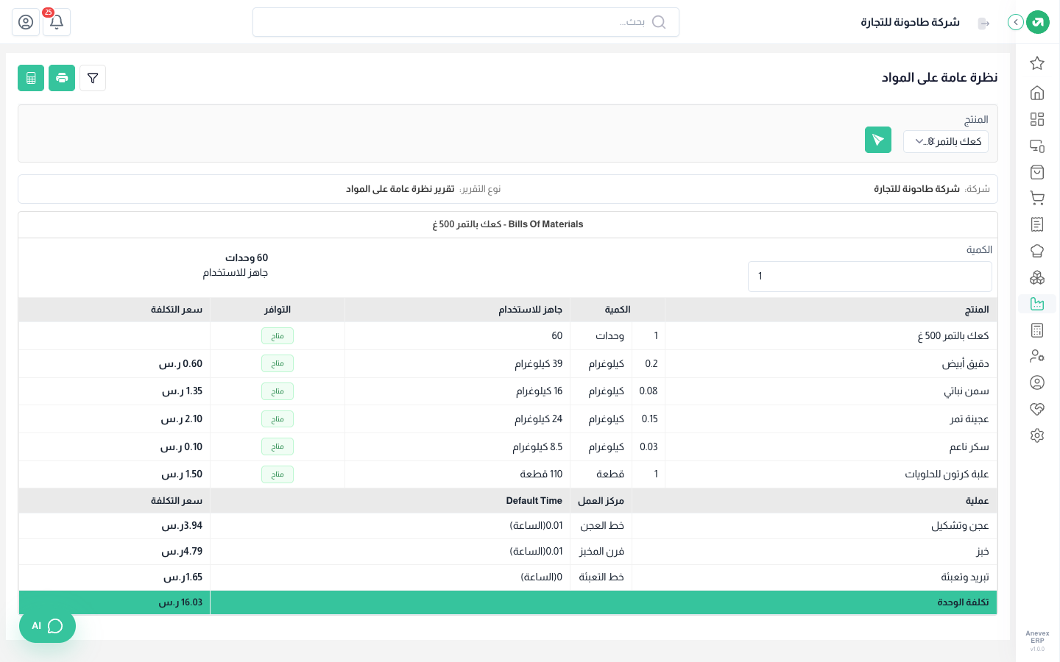Click operation 'خبز'
The image size is (1060, 662).
tap(983, 552)
